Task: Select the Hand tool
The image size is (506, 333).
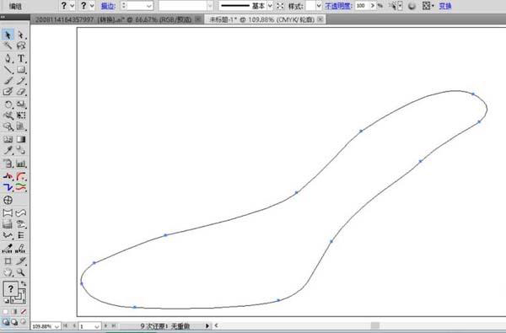Action: [8, 272]
